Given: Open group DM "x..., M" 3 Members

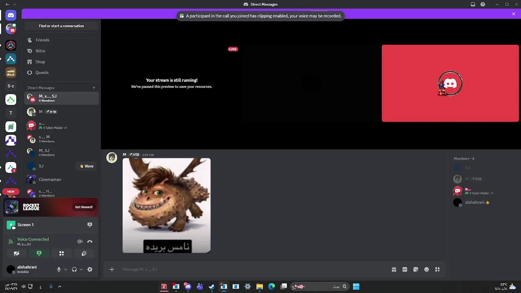Looking at the screenshot, I should tap(61, 139).
